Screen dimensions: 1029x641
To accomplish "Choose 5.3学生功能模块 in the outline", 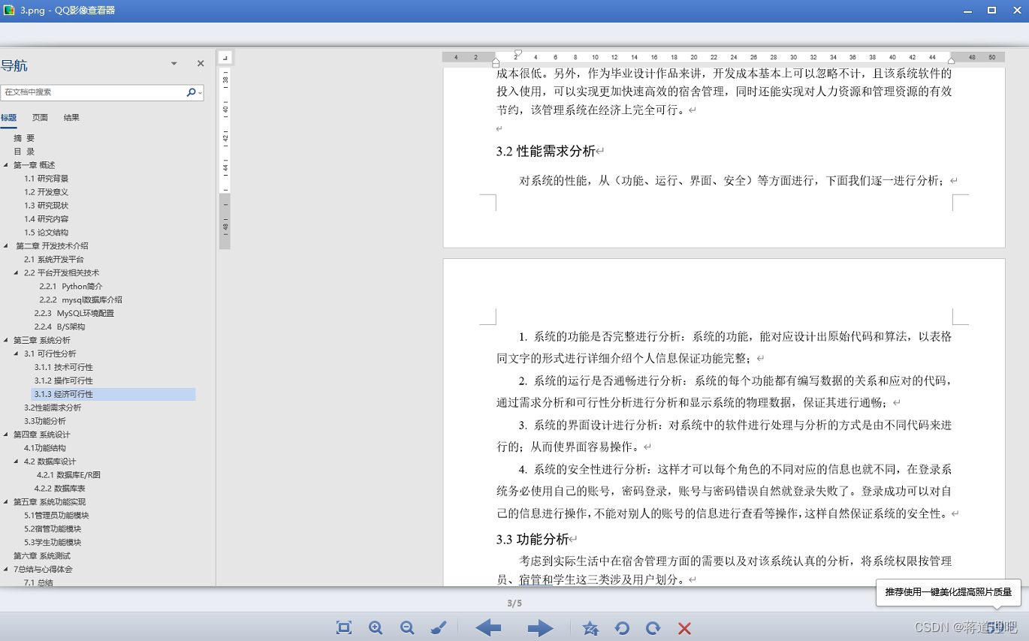I will tap(53, 543).
